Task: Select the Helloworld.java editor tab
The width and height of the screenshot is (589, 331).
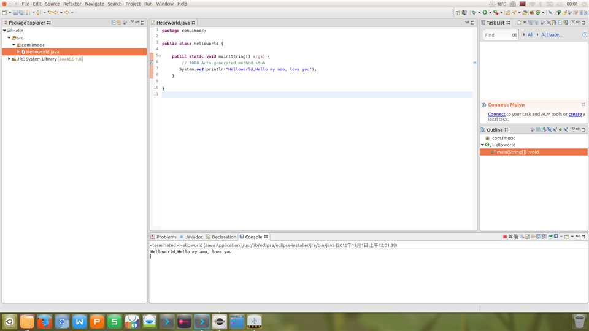Action: coord(173,23)
